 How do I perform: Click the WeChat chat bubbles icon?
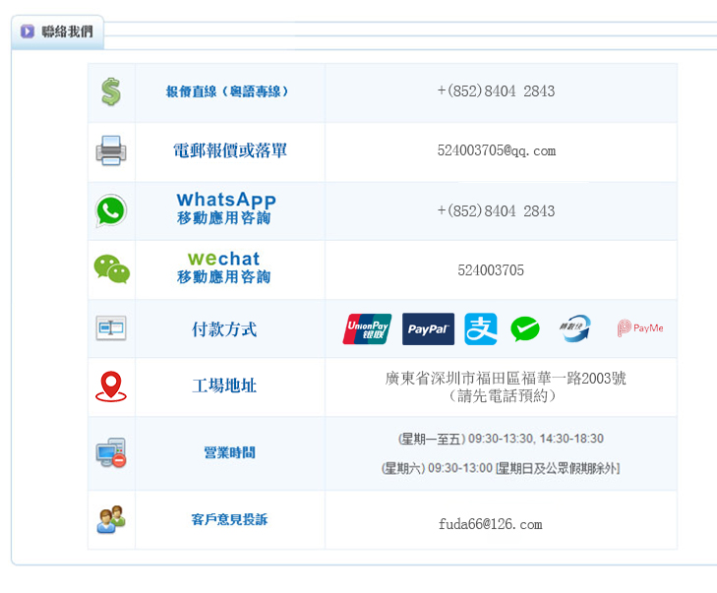click(x=111, y=268)
